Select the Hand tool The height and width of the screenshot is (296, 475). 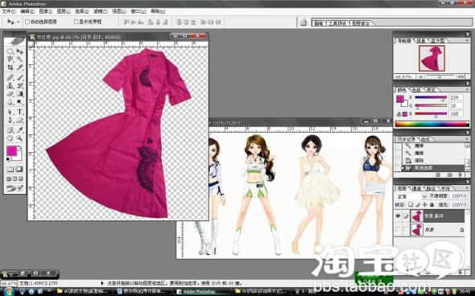tap(10, 138)
